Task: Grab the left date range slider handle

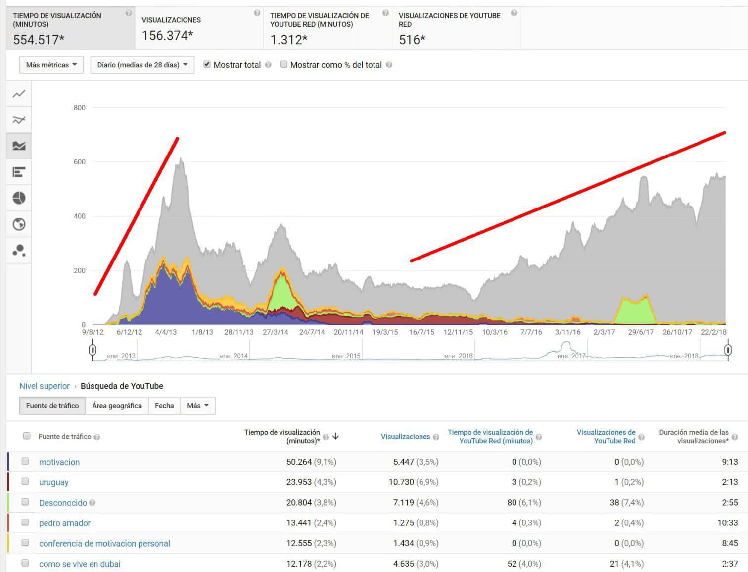Action: (x=93, y=350)
